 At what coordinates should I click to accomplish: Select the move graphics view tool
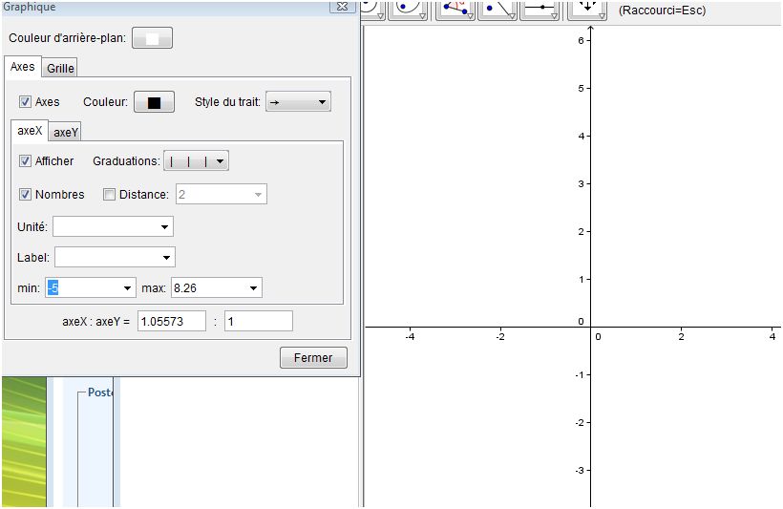click(585, 8)
